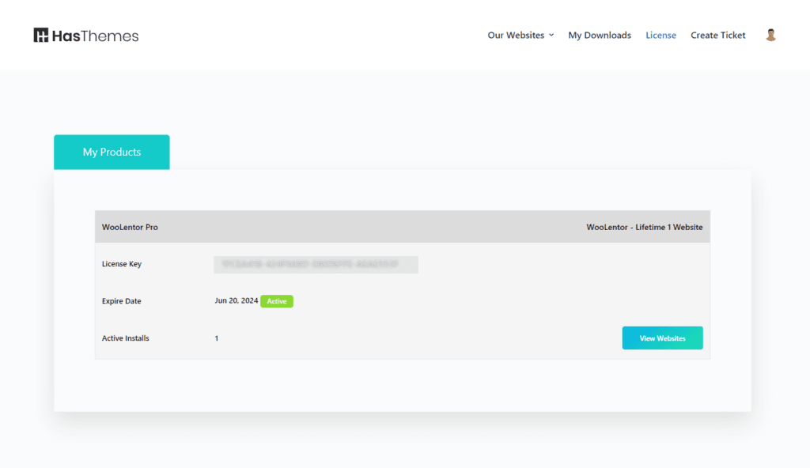Click the Expire Date row label
Viewport: 810px width, 468px height.
tap(122, 301)
